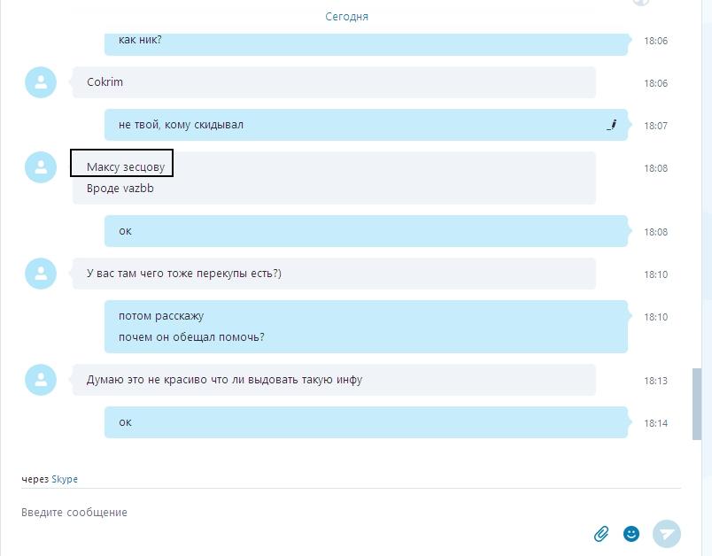Click the edited pencil icon on message
The height and width of the screenshot is (556, 712).
(x=612, y=125)
